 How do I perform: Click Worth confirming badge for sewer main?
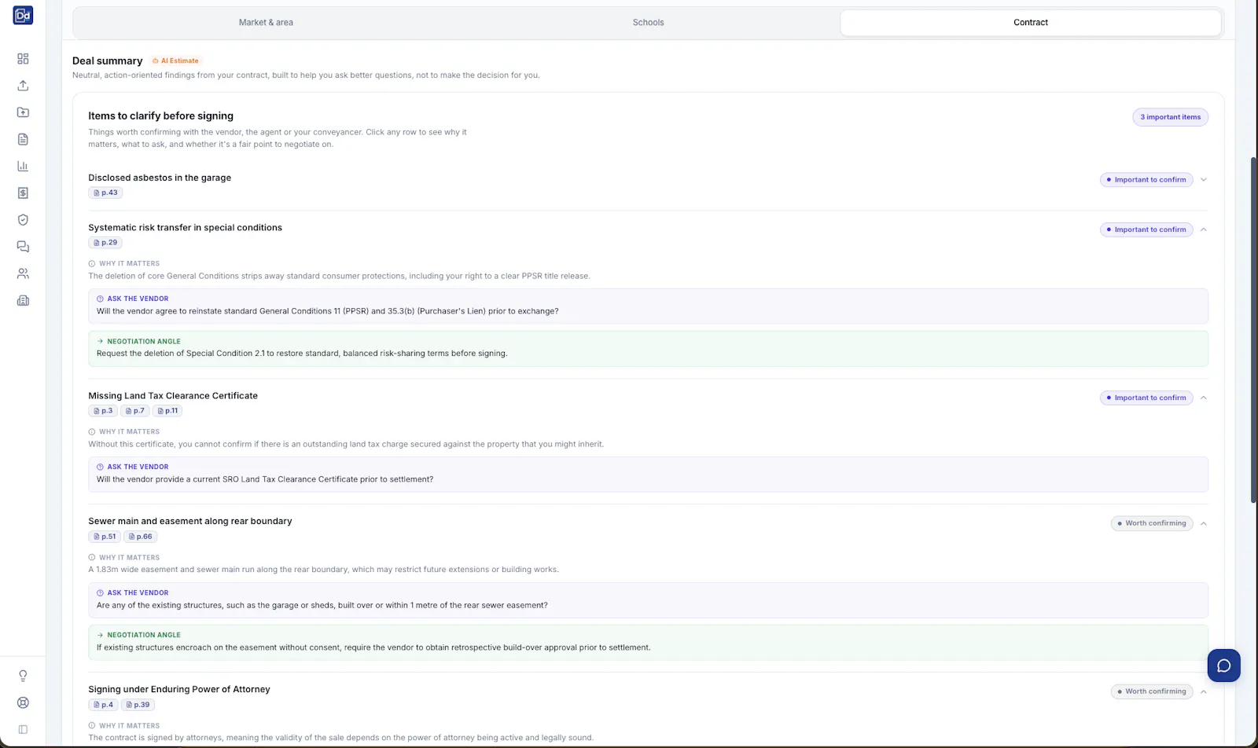pyautogui.click(x=1152, y=523)
